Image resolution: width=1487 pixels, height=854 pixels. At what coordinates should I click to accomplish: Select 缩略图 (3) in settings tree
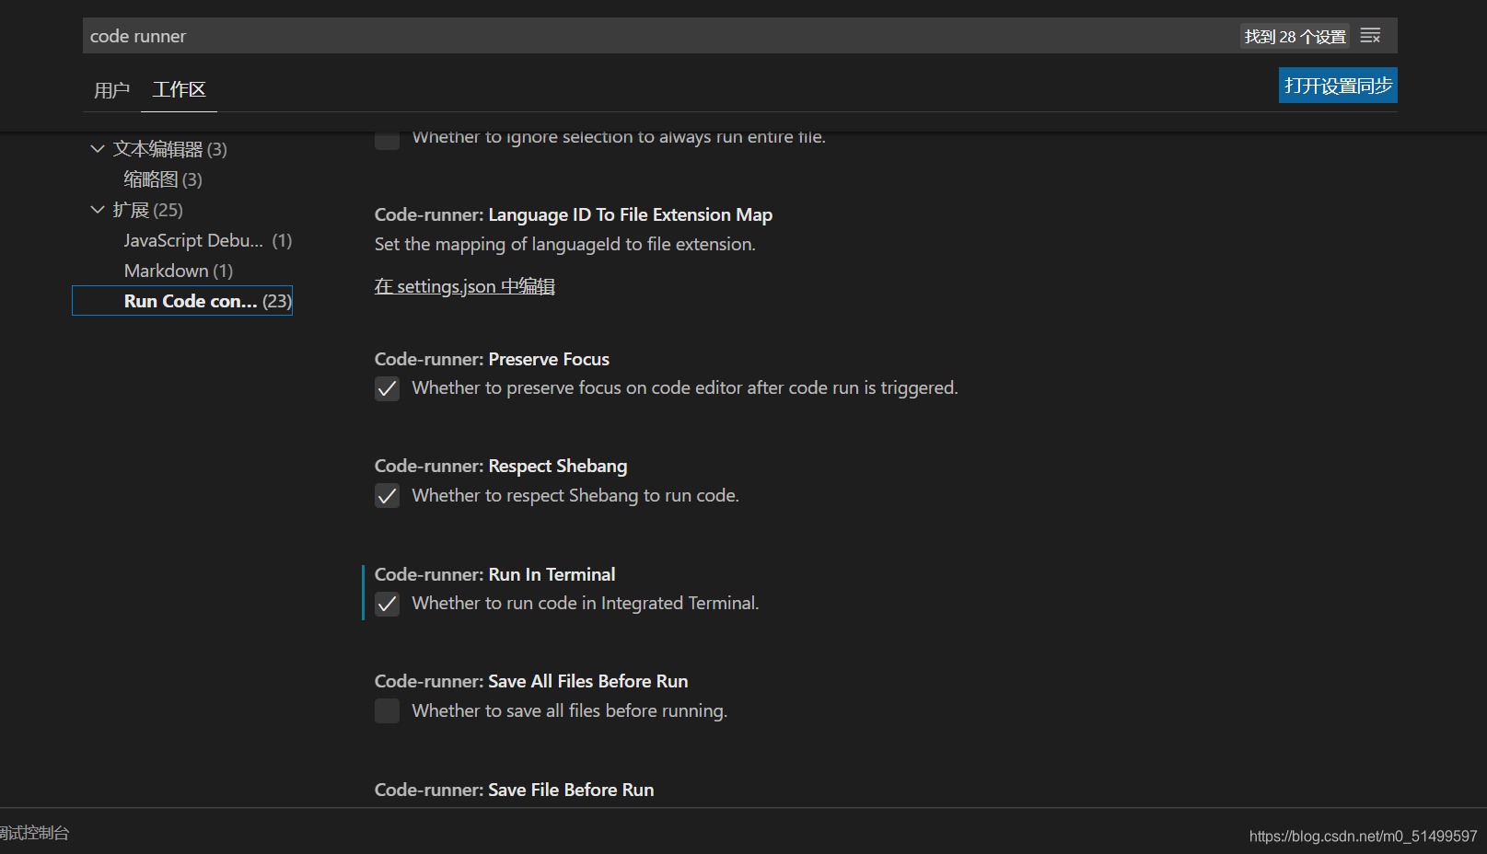point(163,179)
